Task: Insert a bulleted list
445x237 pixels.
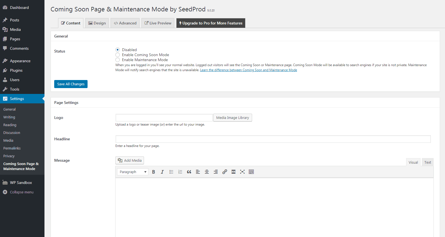Action: tap(171, 172)
